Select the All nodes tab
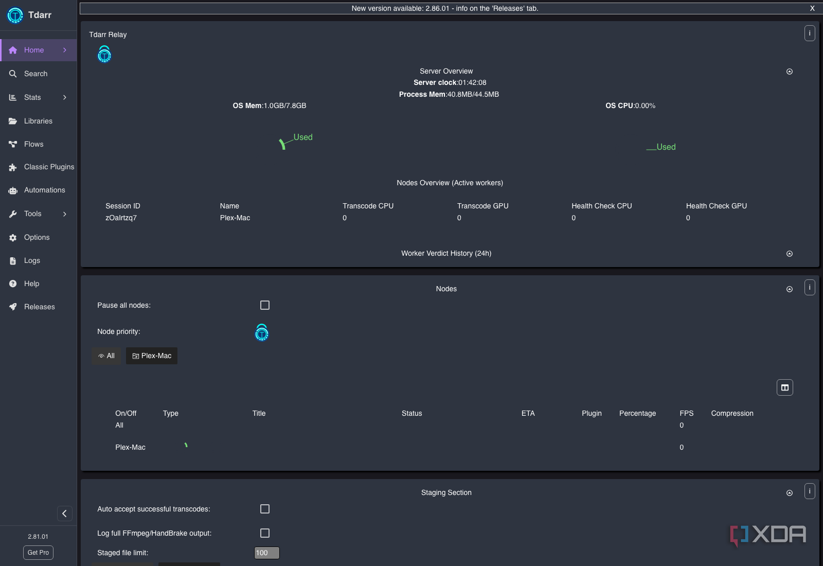The height and width of the screenshot is (566, 823). coord(106,356)
